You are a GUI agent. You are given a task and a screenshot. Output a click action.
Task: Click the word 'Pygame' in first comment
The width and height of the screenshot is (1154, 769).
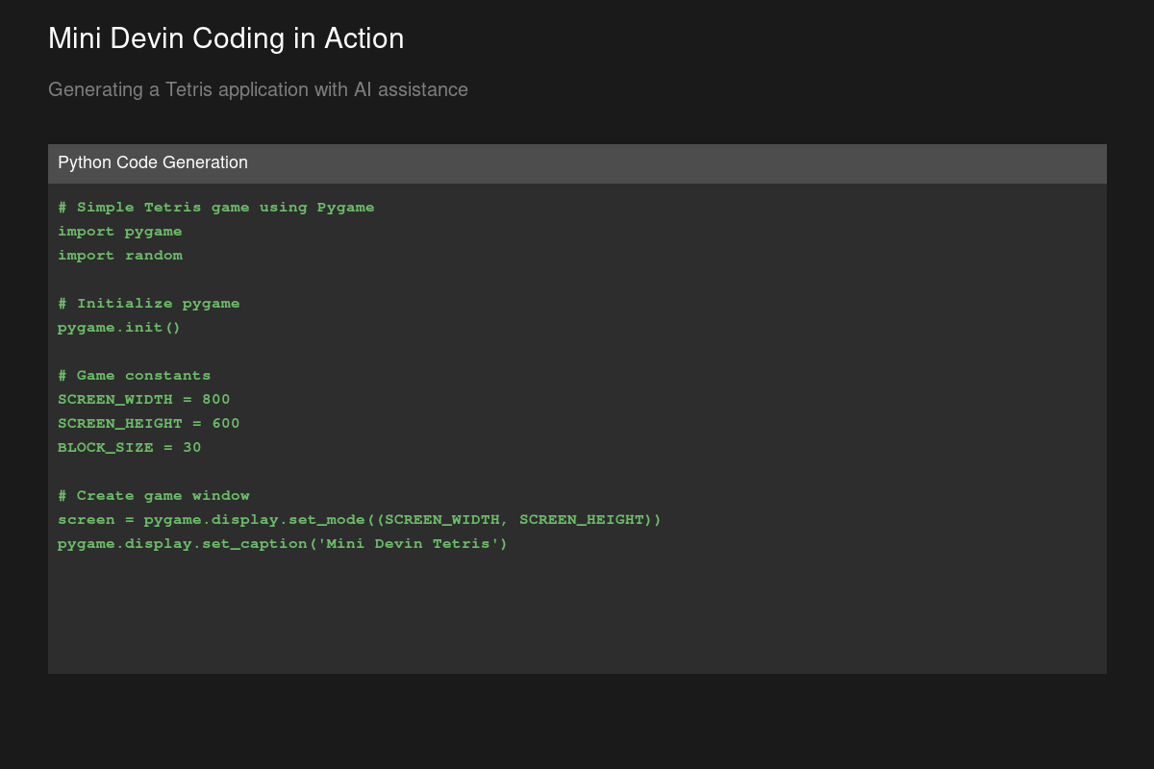click(346, 208)
